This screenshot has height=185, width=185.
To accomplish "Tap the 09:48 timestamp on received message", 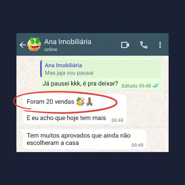I will [118, 120].
